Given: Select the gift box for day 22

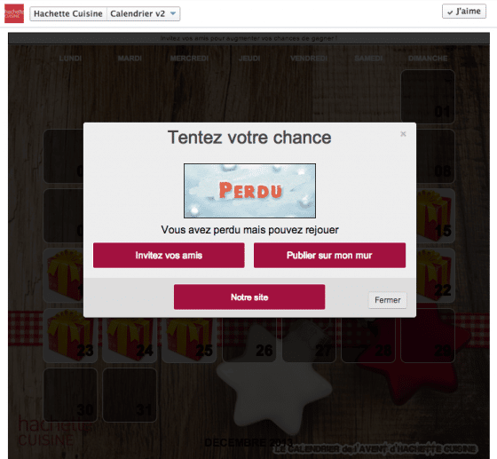Looking at the screenshot, I should [435, 275].
